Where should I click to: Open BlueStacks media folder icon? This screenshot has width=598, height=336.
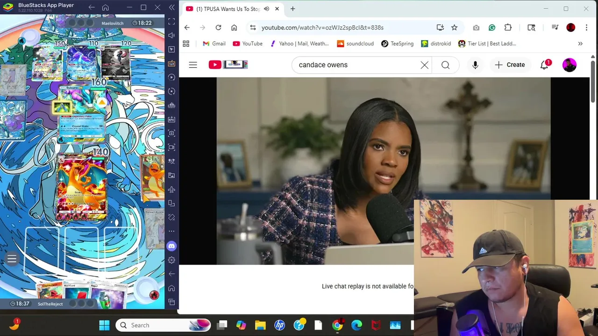click(x=171, y=175)
